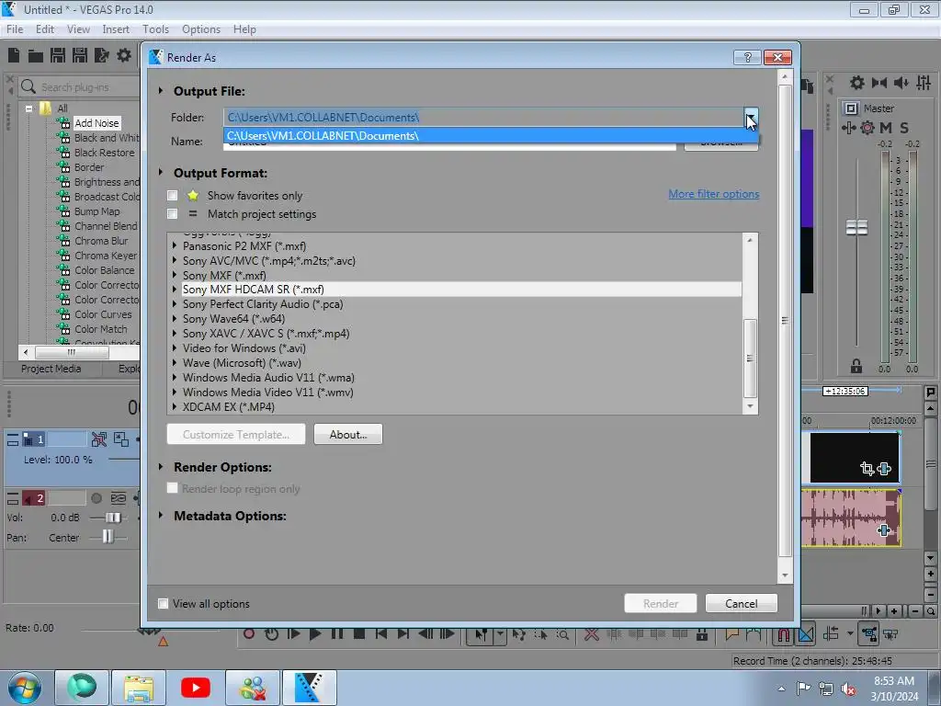Click the Master volume fader handle
Screen dimensions: 941x706
[x=856, y=228]
